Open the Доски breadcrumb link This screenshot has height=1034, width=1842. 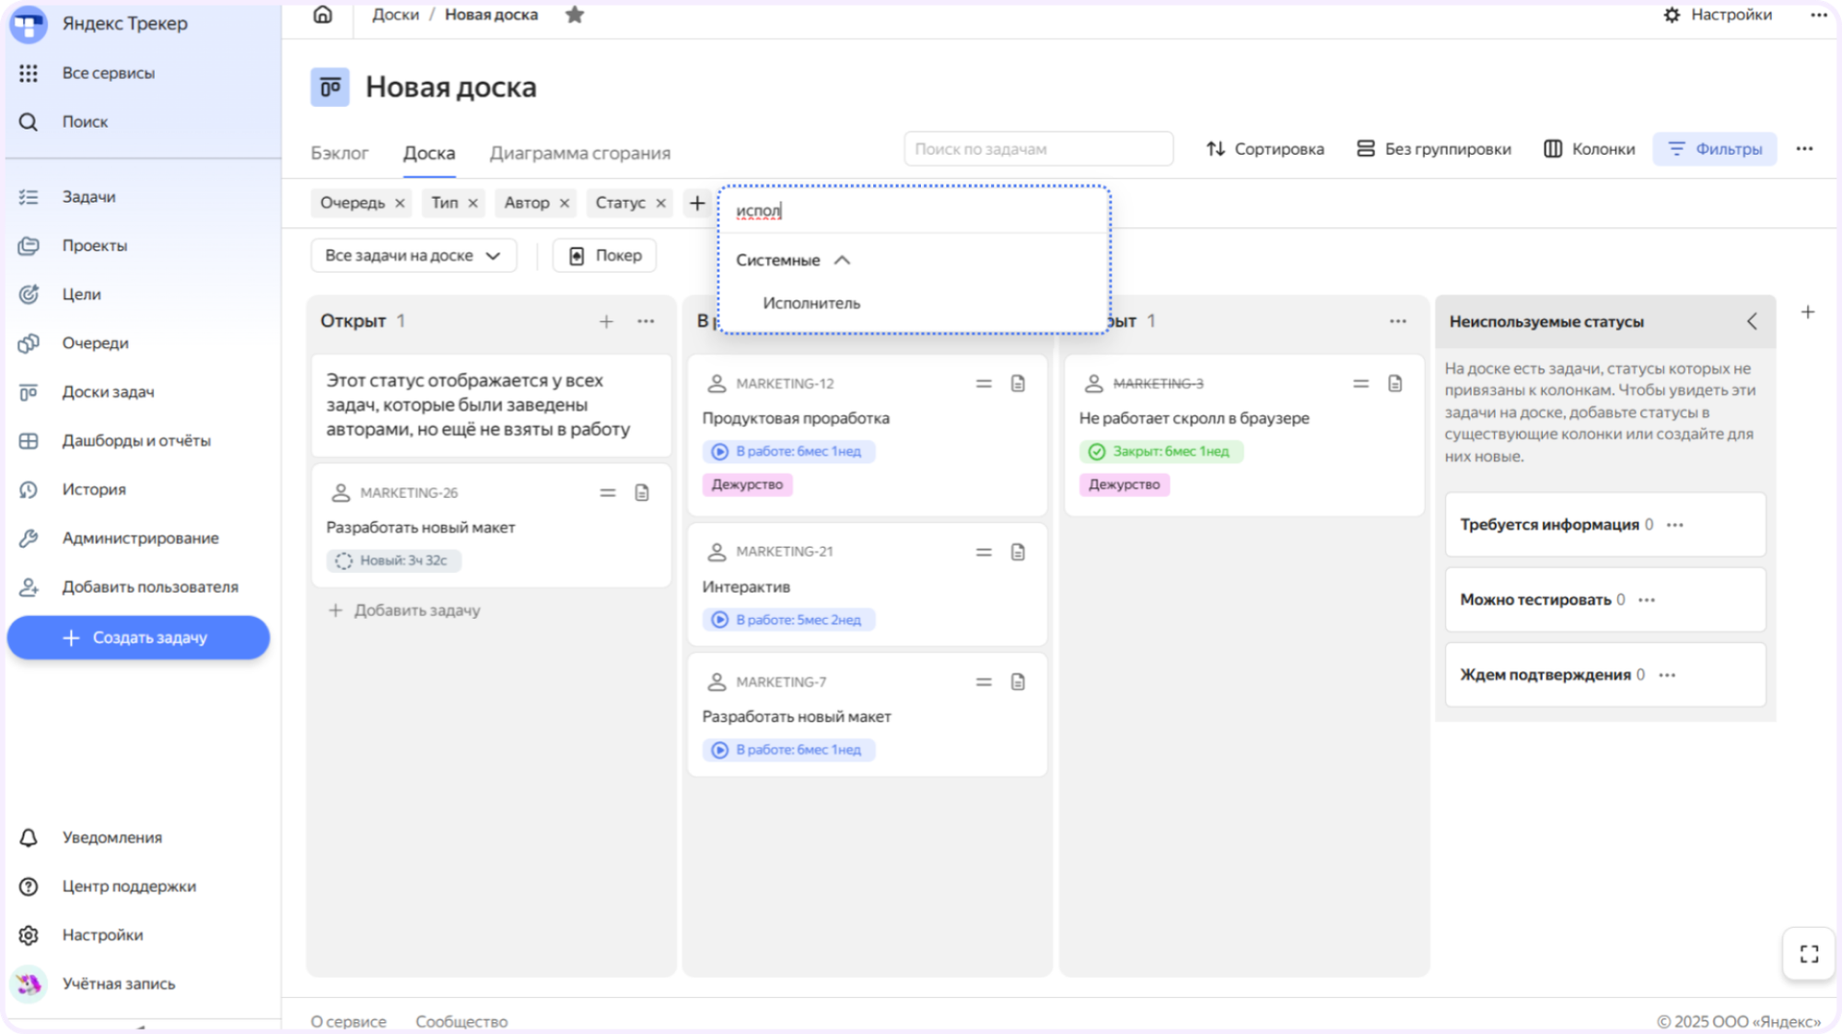(395, 15)
